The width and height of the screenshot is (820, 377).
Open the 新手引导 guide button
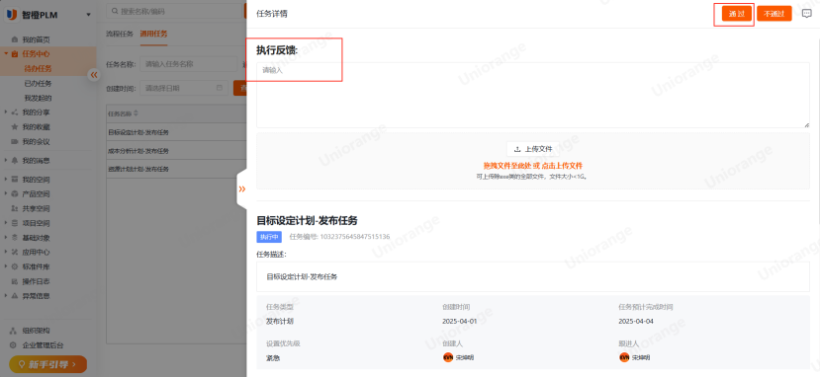tap(47, 364)
